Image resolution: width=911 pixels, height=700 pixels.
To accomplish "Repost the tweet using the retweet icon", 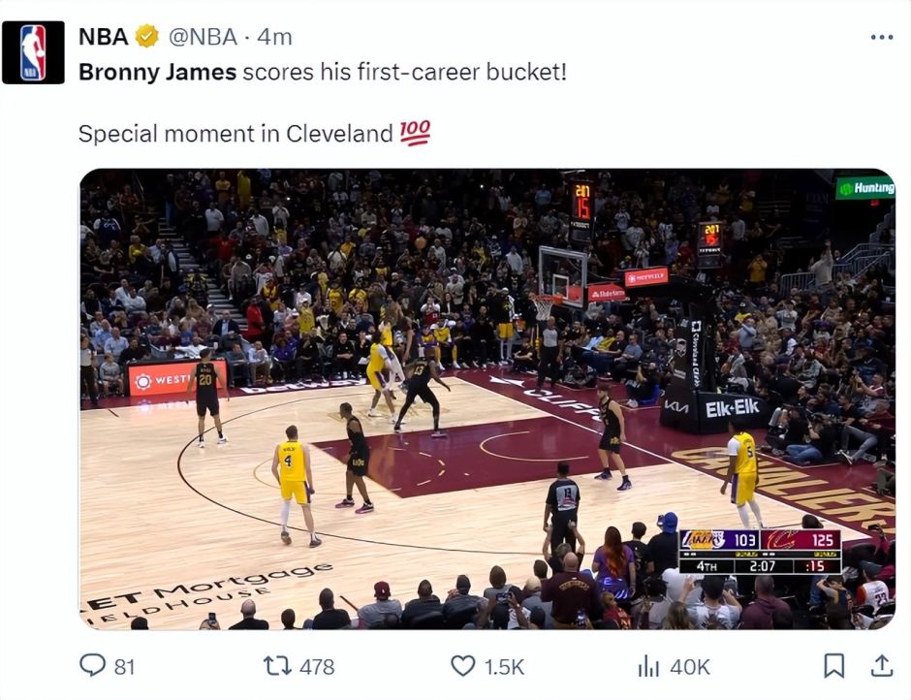I will pos(278,665).
